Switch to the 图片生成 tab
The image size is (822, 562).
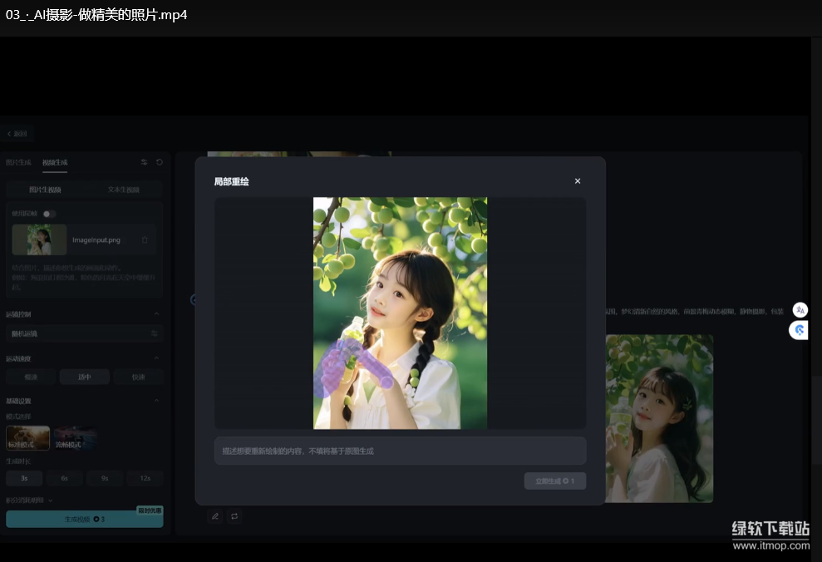[18, 162]
